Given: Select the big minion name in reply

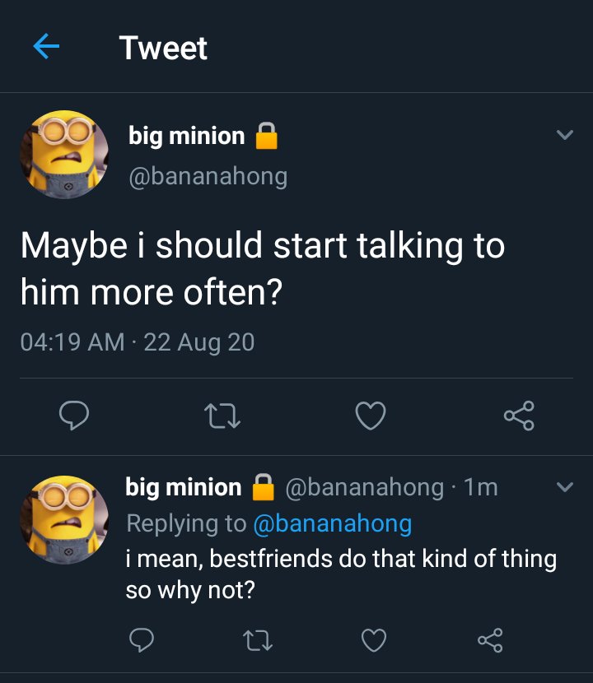Looking at the screenshot, I should [183, 487].
